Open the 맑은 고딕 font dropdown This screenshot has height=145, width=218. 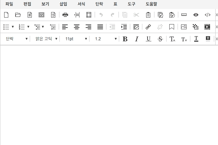(x=46, y=39)
